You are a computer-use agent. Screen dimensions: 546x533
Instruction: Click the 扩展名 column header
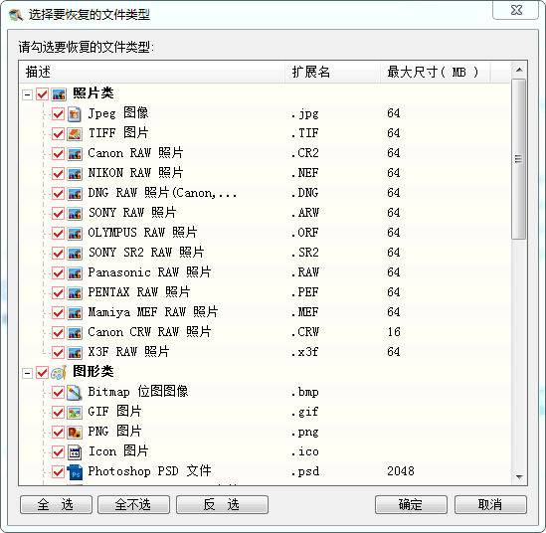pos(333,72)
